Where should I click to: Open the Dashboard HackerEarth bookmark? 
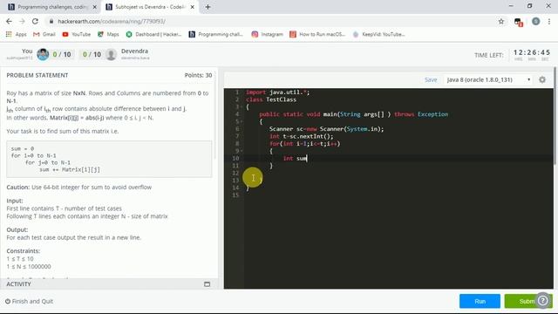(x=153, y=34)
